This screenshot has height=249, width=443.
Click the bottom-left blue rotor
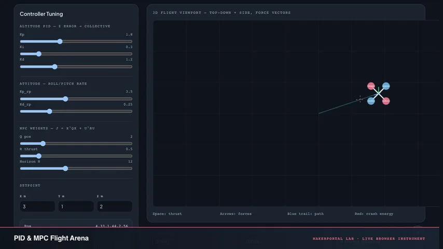click(371, 101)
